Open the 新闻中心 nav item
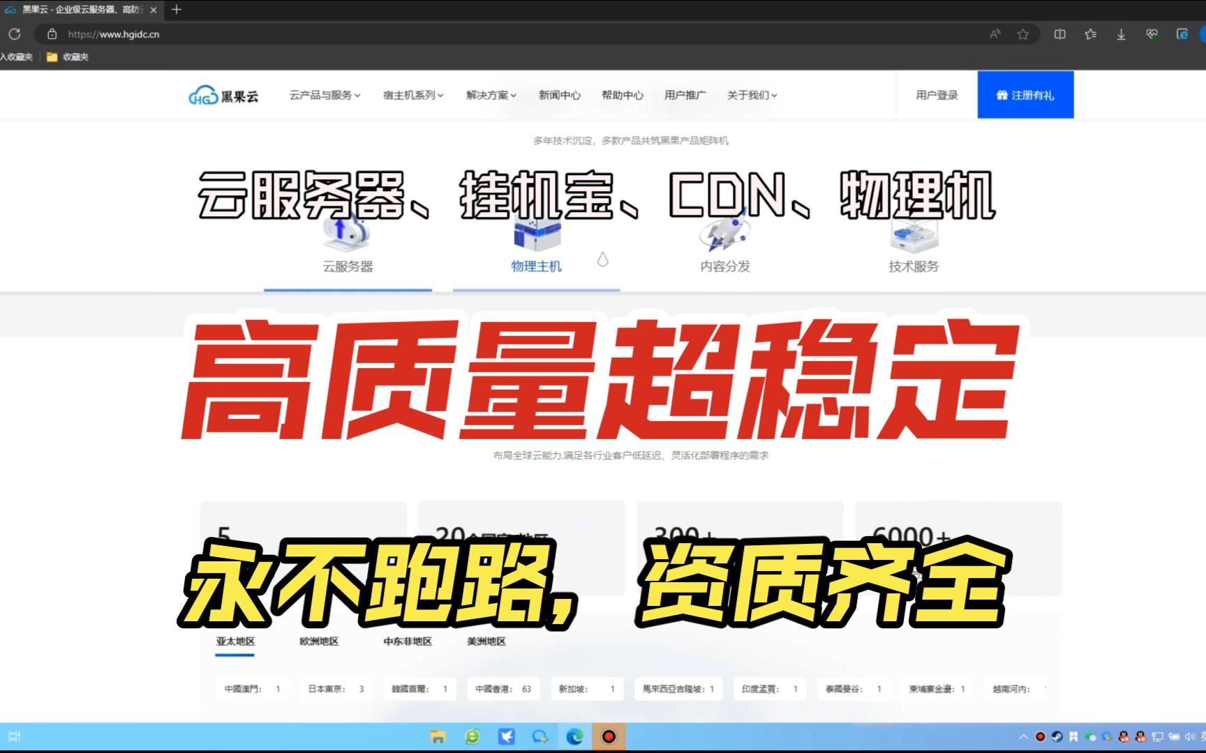This screenshot has height=753, width=1206. pyautogui.click(x=559, y=96)
